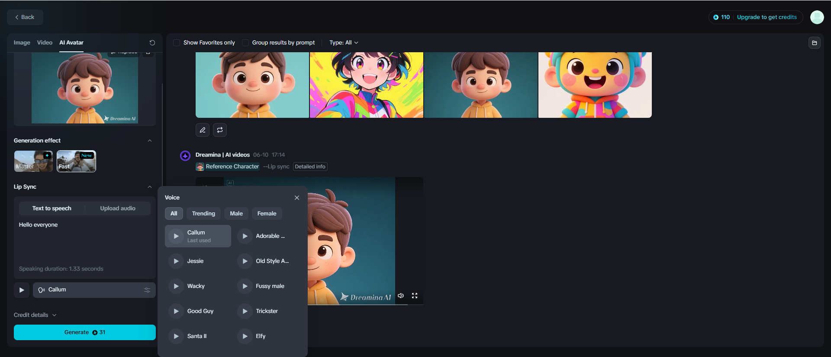Filter voices by Male

pos(236,214)
